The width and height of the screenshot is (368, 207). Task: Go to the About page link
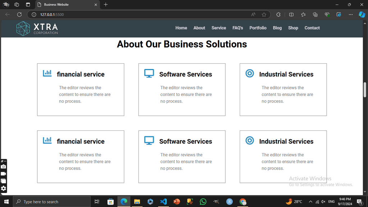click(x=199, y=28)
